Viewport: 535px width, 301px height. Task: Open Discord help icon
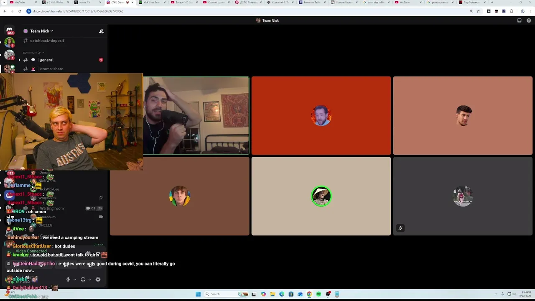coord(529,20)
